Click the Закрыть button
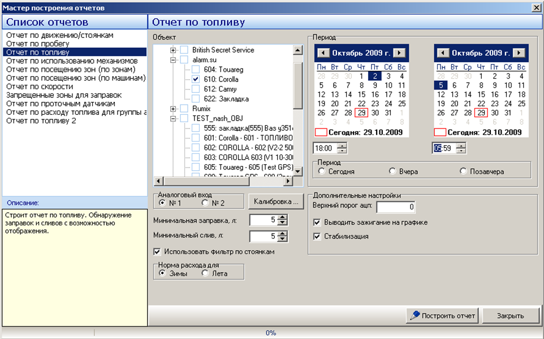This screenshot has width=544, height=339. pyautogui.click(x=510, y=315)
